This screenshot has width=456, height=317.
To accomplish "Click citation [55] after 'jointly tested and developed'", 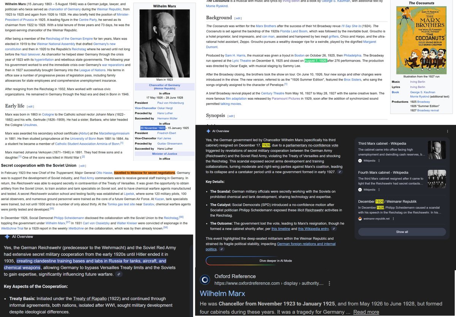I will pyautogui.click(x=52, y=208).
